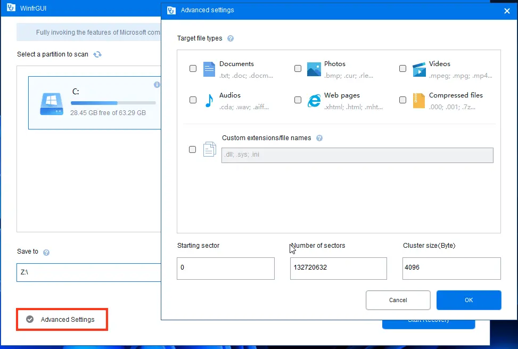Toggle the Compressed files checkbox
This screenshot has height=349, width=518.
[x=402, y=100]
